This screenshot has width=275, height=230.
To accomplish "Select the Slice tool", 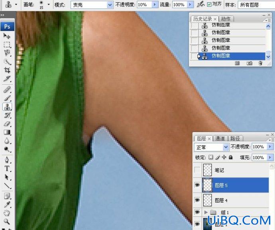I will coord(7,79).
